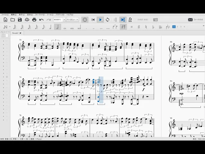Screen dimensions: 205x154
Task: Redo the last undone action
Action: [49, 20]
